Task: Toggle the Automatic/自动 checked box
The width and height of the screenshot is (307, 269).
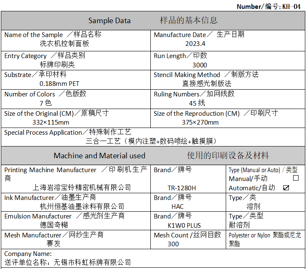Action: point(286,188)
